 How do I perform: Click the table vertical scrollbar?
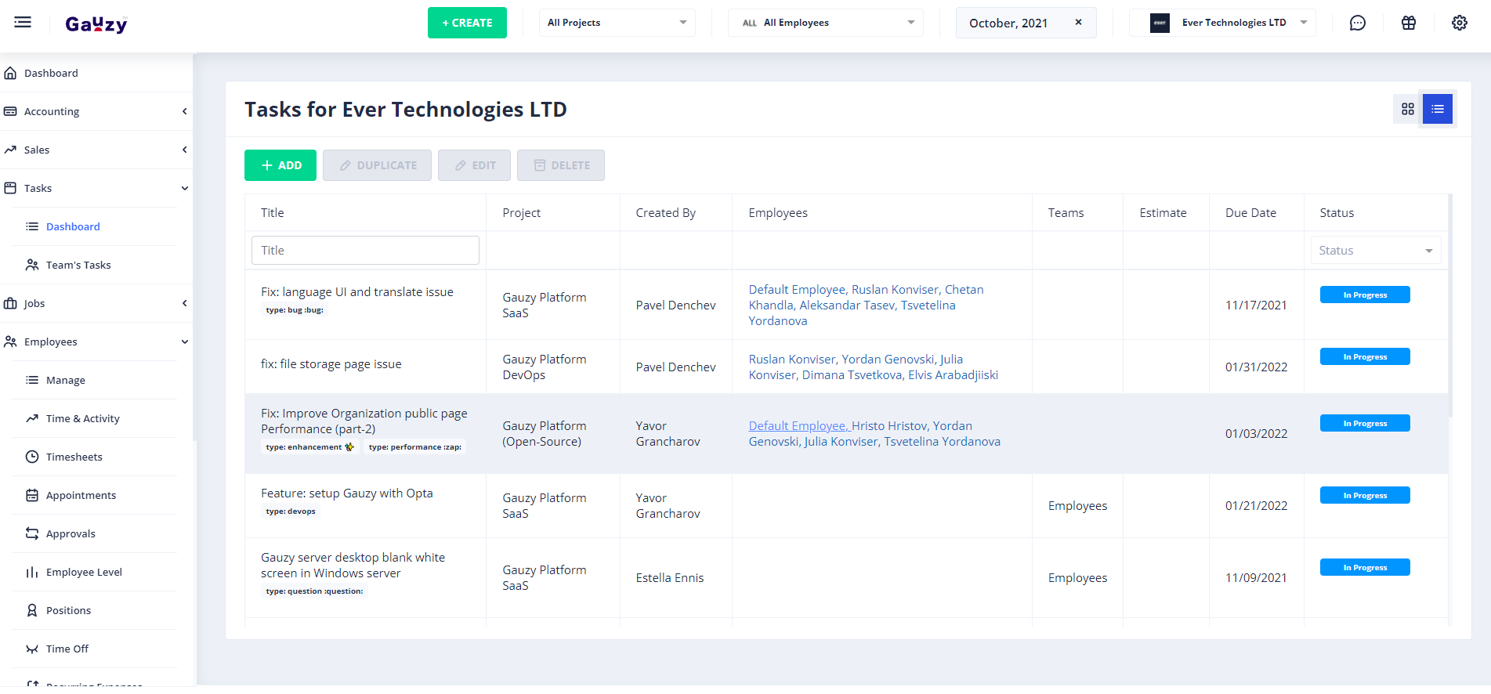(x=1450, y=305)
